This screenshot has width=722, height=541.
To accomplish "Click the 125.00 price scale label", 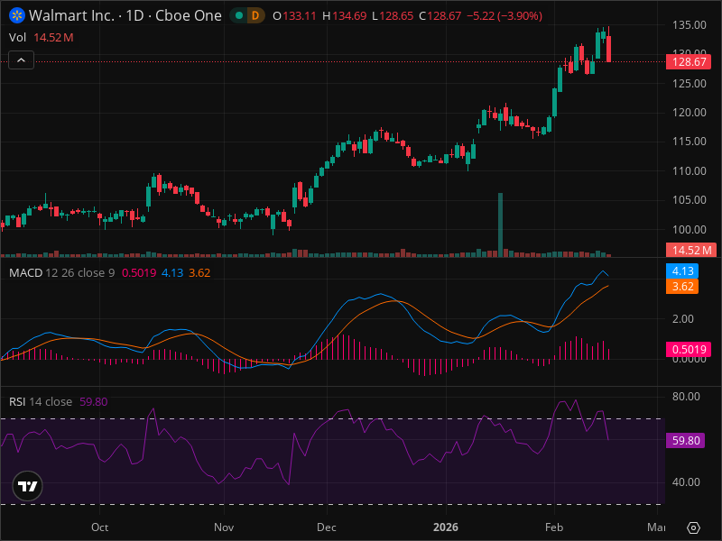I will [x=689, y=83].
